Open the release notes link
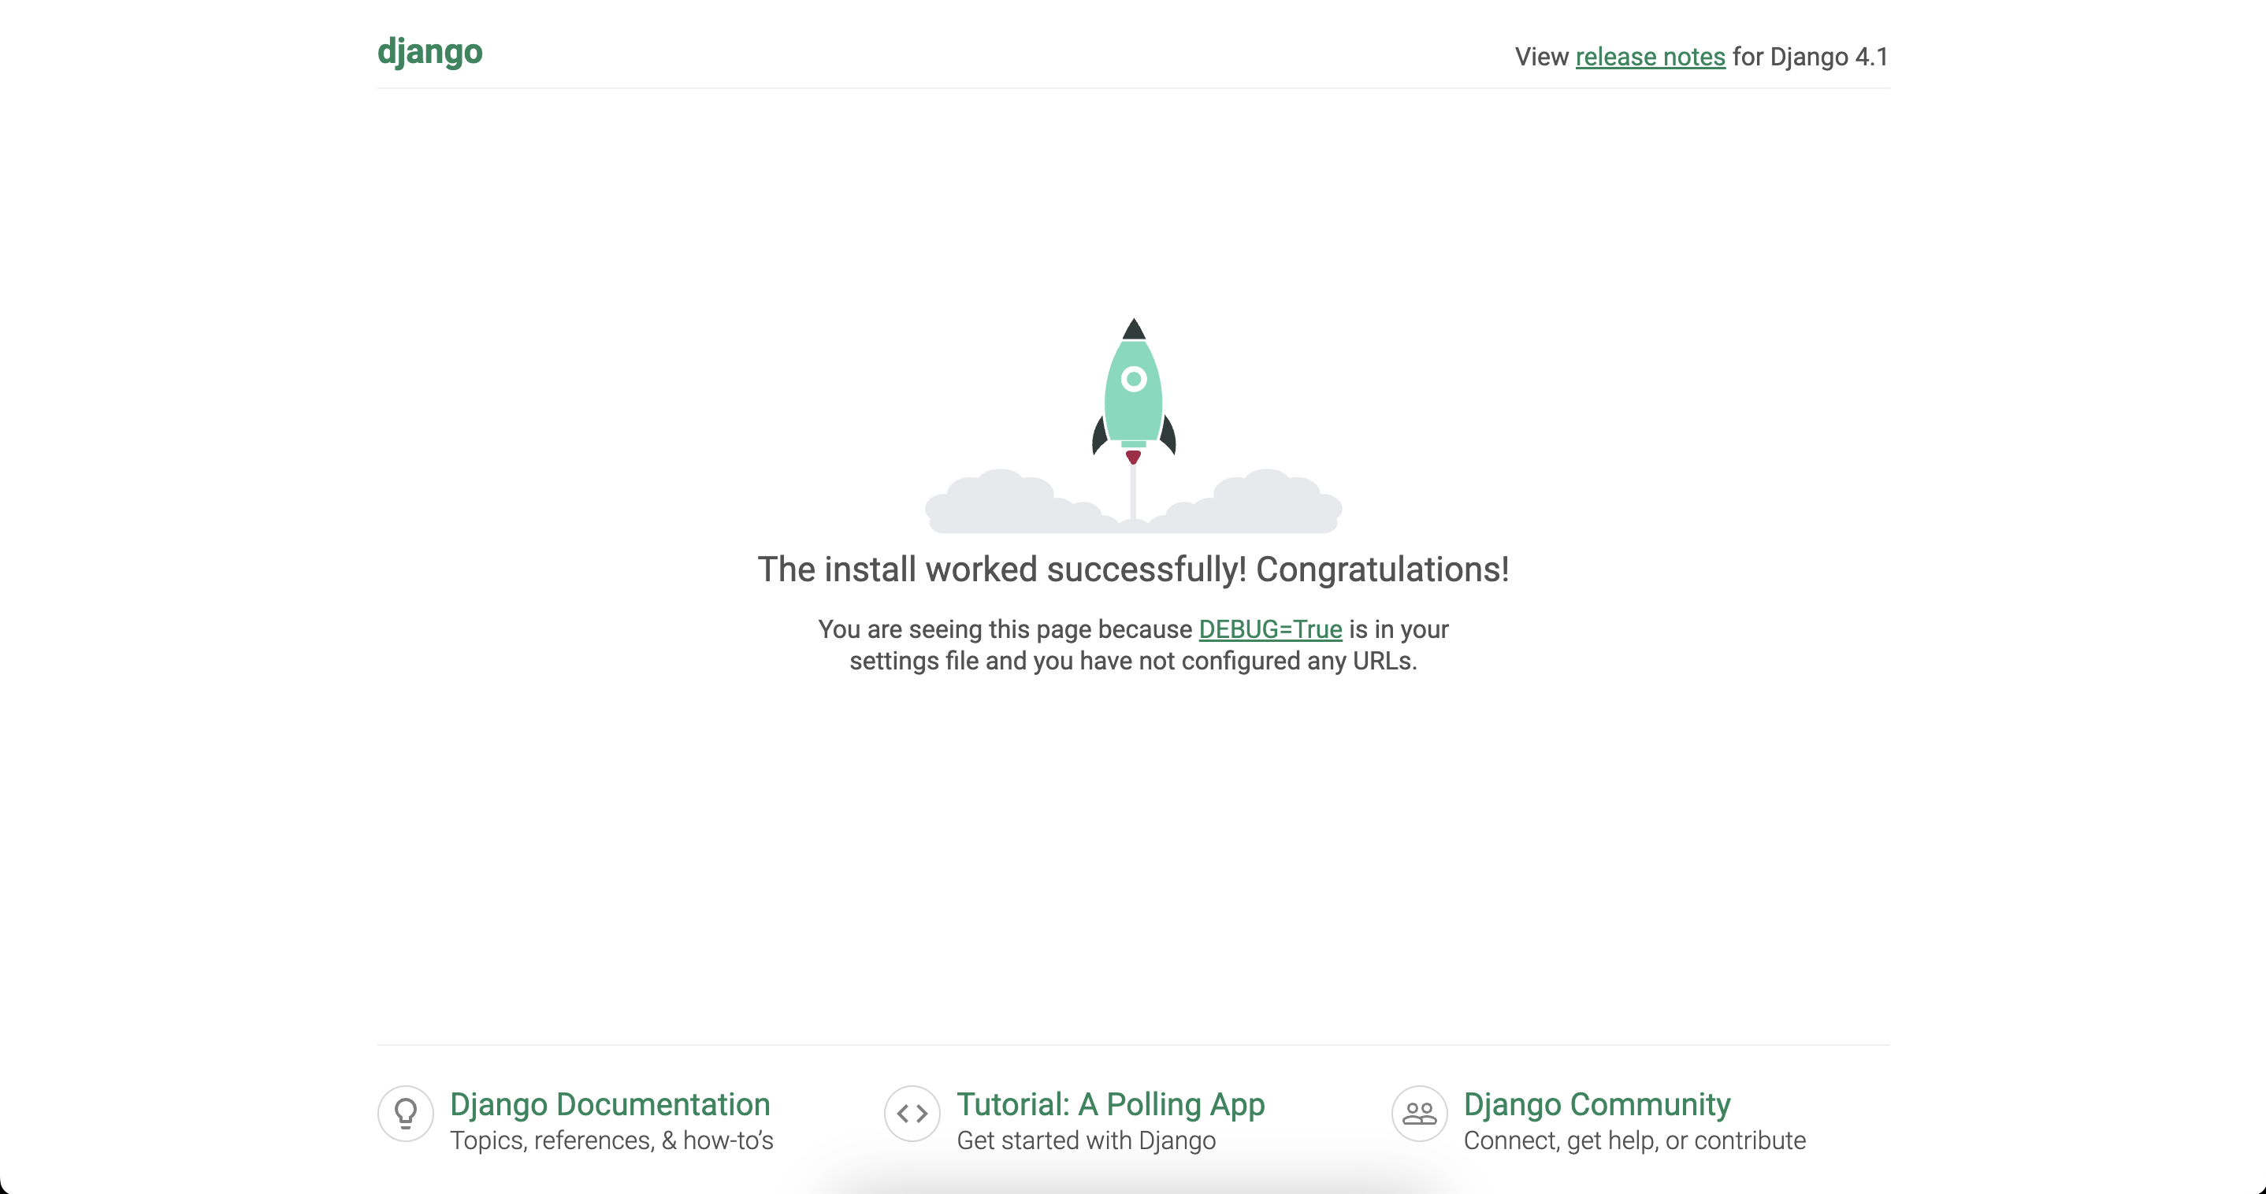The width and height of the screenshot is (2266, 1194). pos(1650,57)
